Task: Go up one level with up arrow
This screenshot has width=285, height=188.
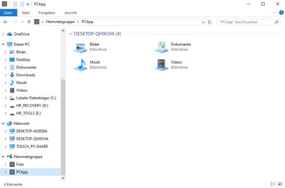Action: 29,22
